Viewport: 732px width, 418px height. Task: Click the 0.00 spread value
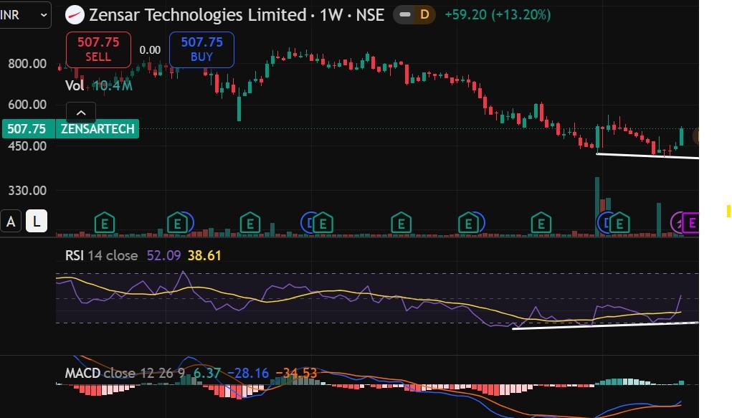(150, 50)
